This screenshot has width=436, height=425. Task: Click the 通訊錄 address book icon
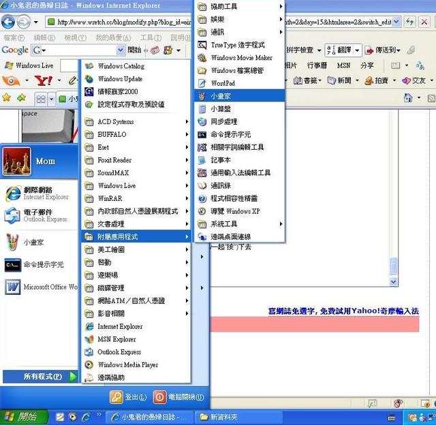pos(202,185)
